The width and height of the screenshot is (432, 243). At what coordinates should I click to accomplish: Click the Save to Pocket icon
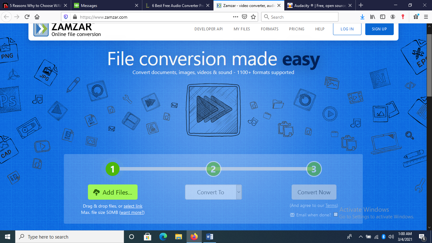pos(244,17)
